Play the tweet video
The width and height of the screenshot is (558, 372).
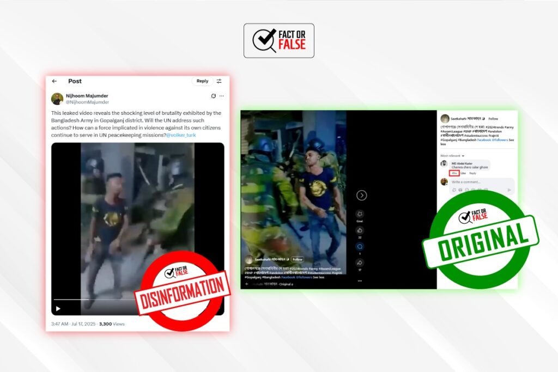(x=58, y=308)
